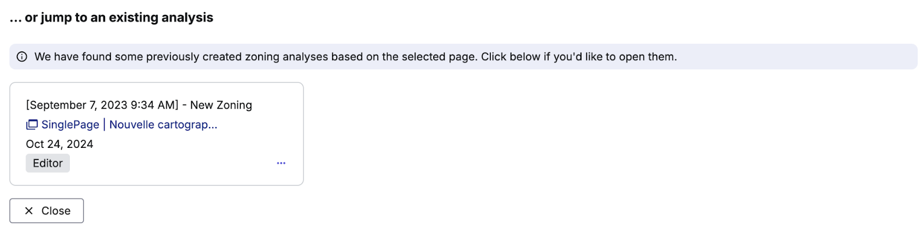Viewport: 924px width, 234px height.
Task: Click 'Click below if you'd like to open them' text
Action: click(x=579, y=57)
